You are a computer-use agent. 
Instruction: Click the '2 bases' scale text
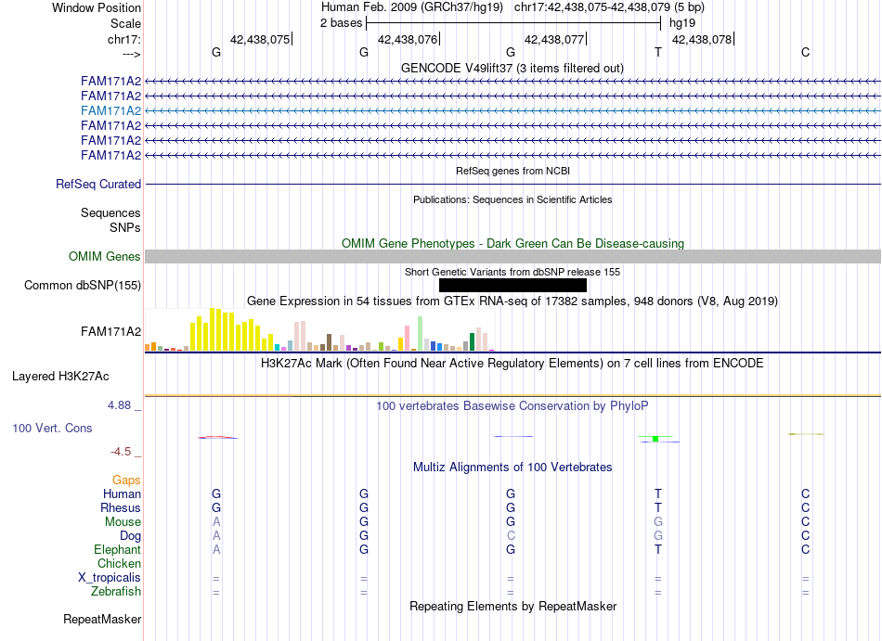click(x=342, y=23)
